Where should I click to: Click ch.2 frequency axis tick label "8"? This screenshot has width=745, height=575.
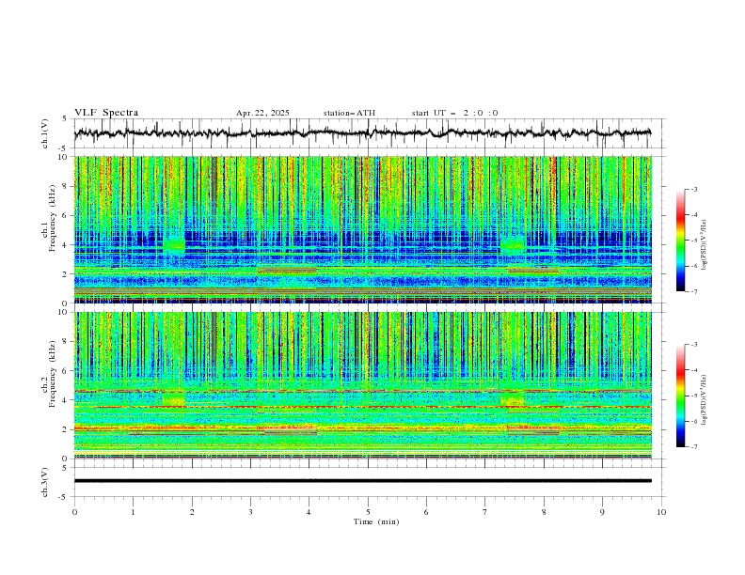pos(65,342)
